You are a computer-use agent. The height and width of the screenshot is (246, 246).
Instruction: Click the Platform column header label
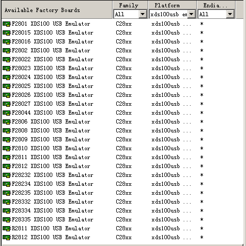click(167, 5)
